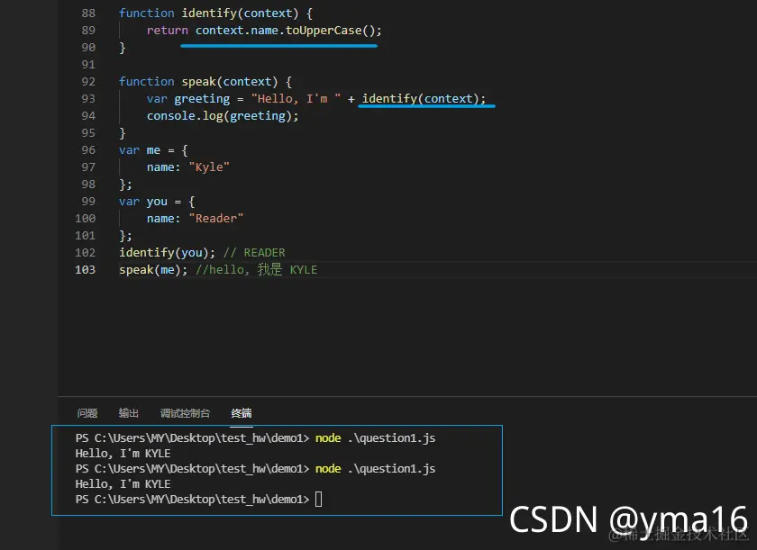Click 'speak' in the function declaration on line 92
Image resolution: width=757 pixels, height=550 pixels.
point(198,81)
